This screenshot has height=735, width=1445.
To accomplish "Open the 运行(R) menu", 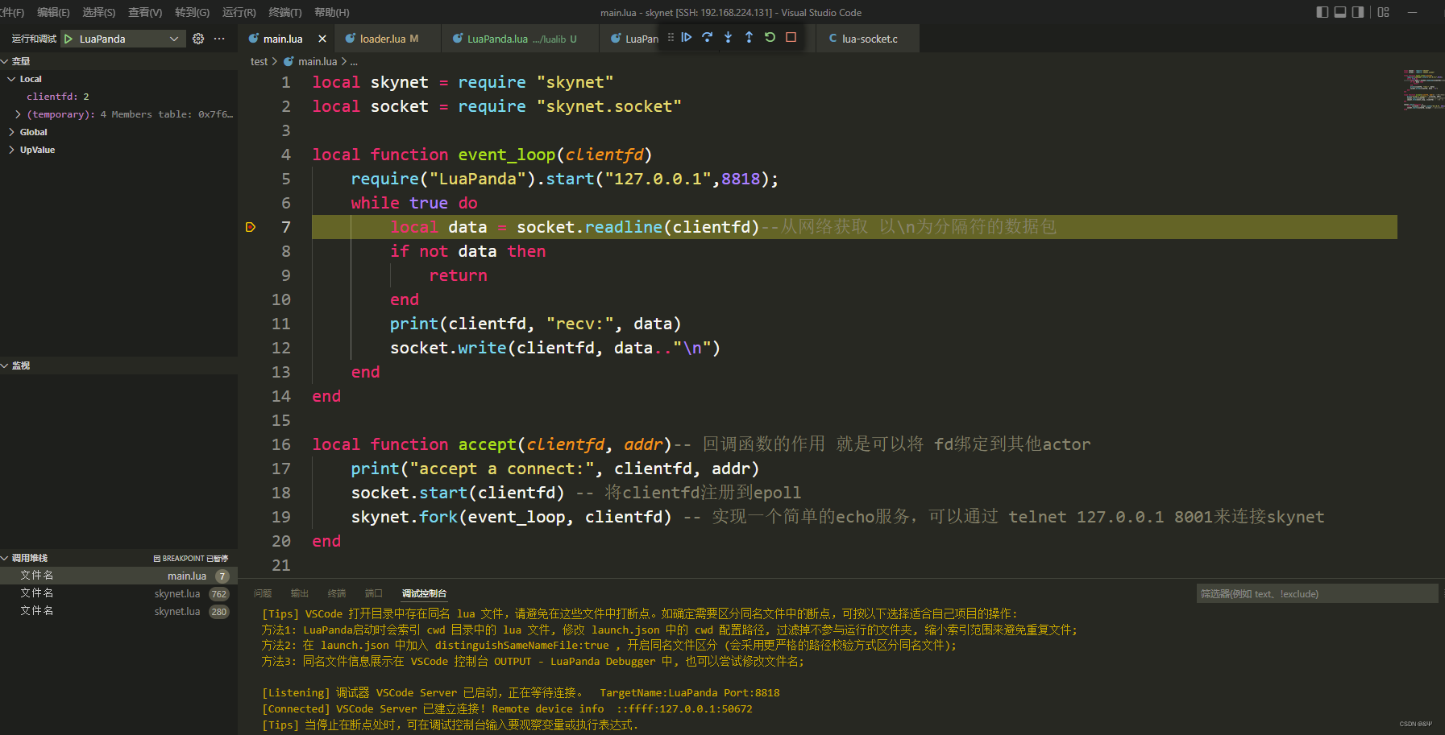I will (239, 12).
